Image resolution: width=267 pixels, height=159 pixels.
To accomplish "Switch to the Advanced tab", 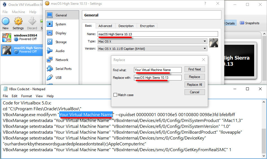I will pyautogui.click(x=105, y=26).
